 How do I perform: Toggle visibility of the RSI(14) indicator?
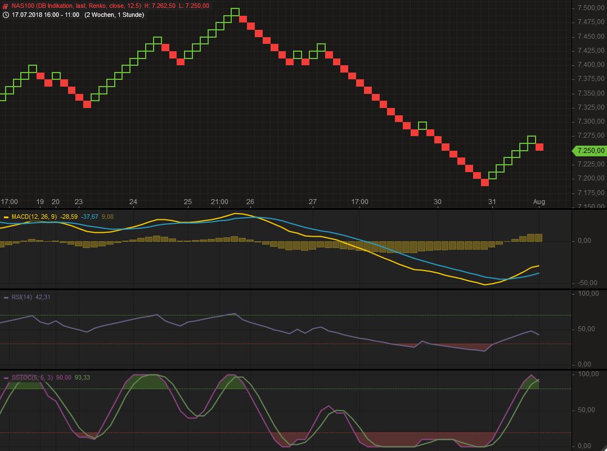21,298
